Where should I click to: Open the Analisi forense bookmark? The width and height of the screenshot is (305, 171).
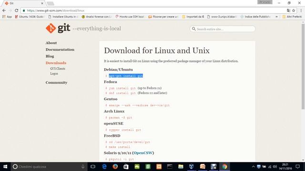(96, 17)
